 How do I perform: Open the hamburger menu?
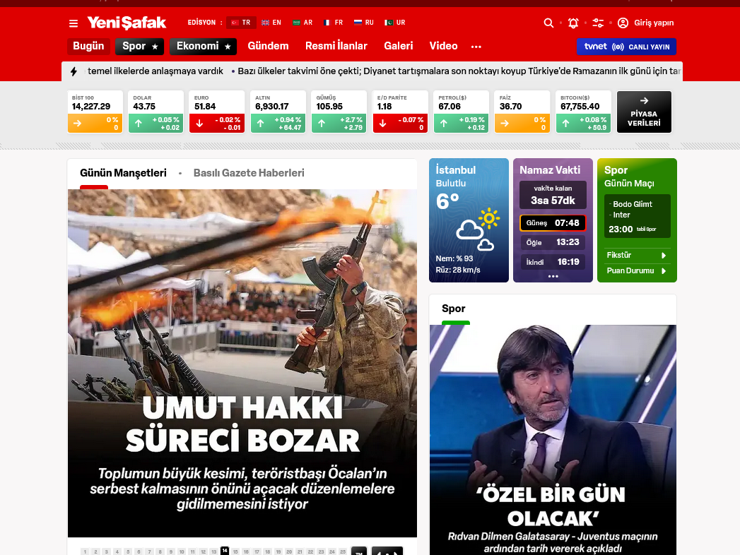(x=74, y=23)
